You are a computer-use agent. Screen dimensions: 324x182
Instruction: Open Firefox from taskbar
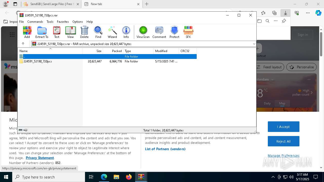pyautogui.click(x=129, y=177)
